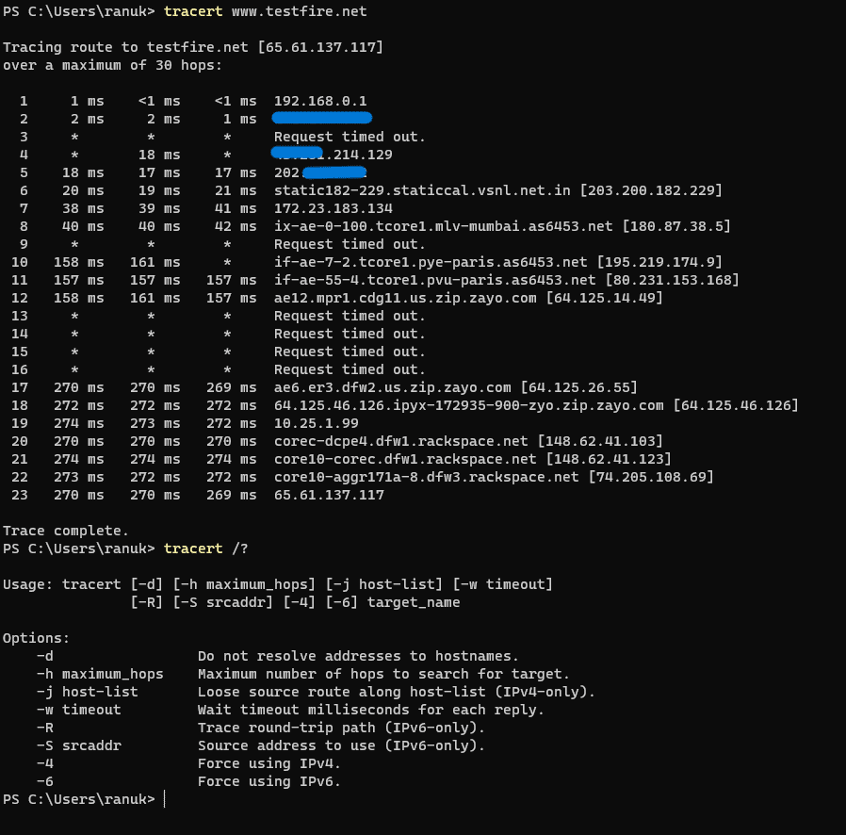
Task: Click final hop 23 address '65.61.137.117'
Action: 329,495
